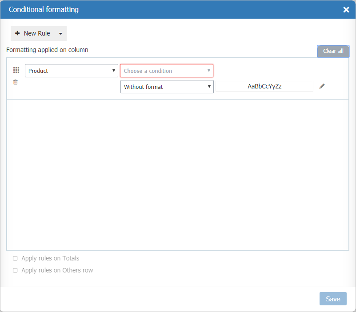Open the Choose a condition dropdown

click(167, 70)
